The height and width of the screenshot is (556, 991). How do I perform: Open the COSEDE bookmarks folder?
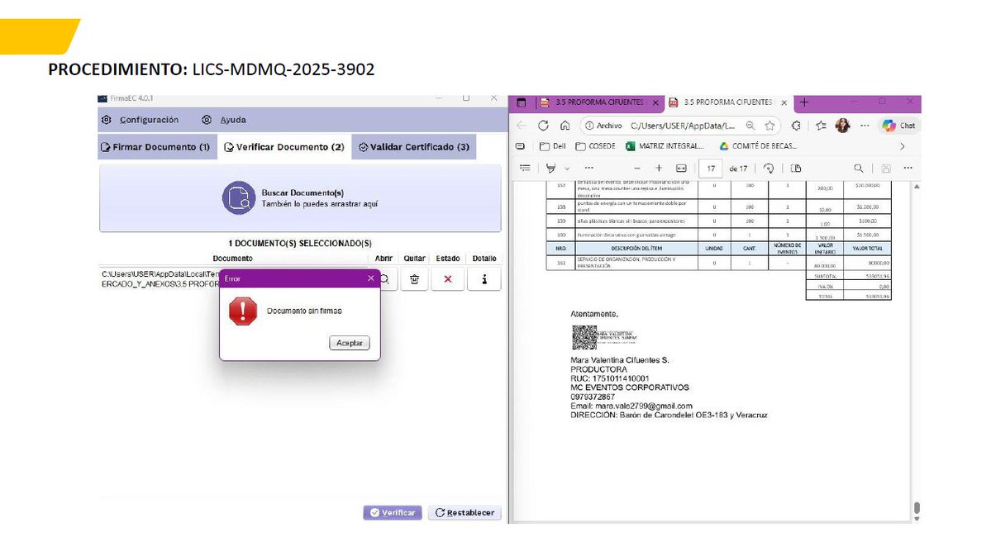(x=595, y=146)
